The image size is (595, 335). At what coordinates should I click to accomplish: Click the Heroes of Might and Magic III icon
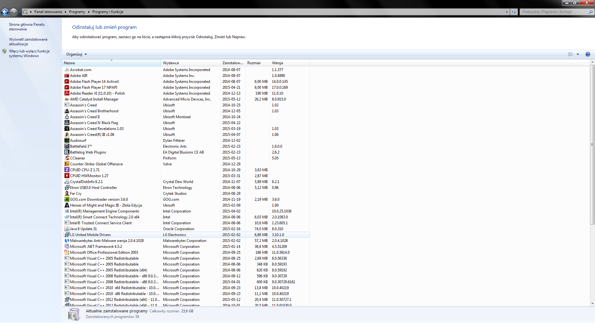click(67, 205)
